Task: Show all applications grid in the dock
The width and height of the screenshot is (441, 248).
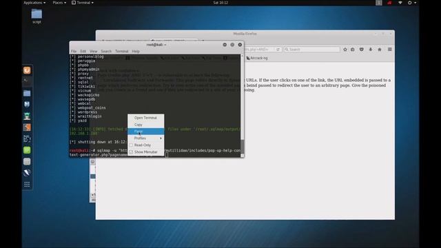Action: 27,185
